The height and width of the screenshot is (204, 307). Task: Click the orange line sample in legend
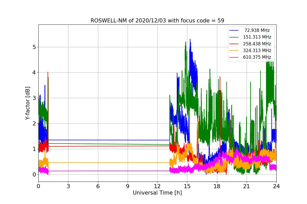234,50
